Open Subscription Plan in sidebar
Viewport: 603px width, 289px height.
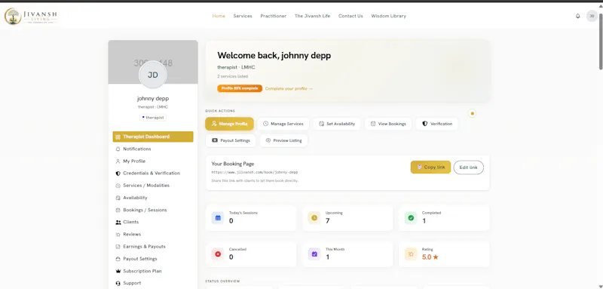(153, 272)
